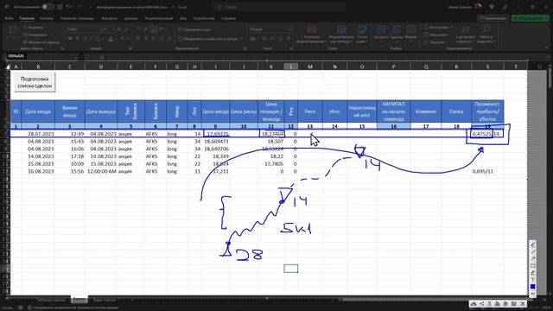
Task: Open the font size dropdown
Action: click(x=113, y=29)
